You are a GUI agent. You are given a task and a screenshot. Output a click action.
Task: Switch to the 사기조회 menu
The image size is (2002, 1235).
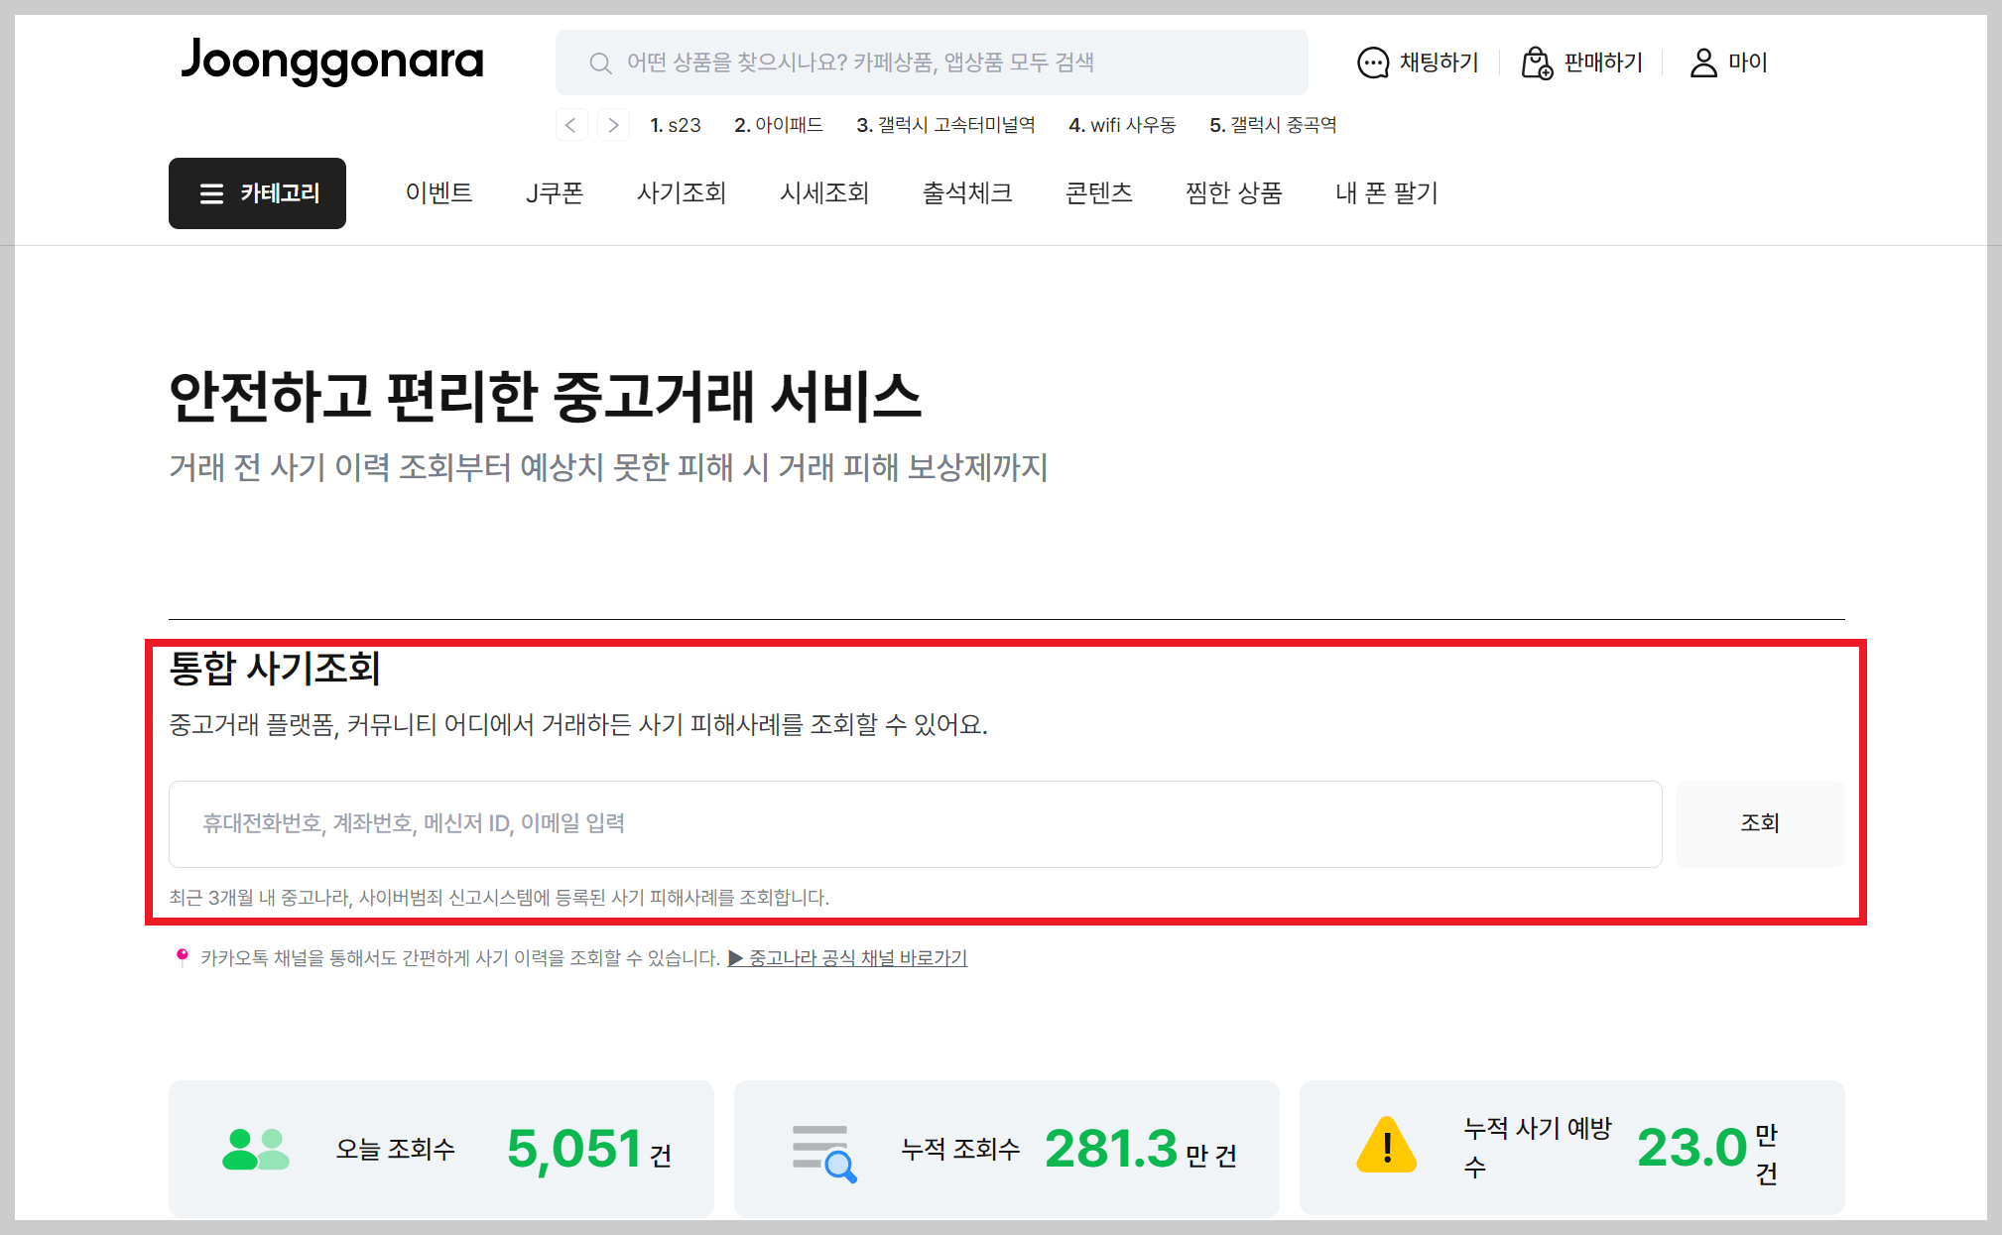pyautogui.click(x=682, y=193)
